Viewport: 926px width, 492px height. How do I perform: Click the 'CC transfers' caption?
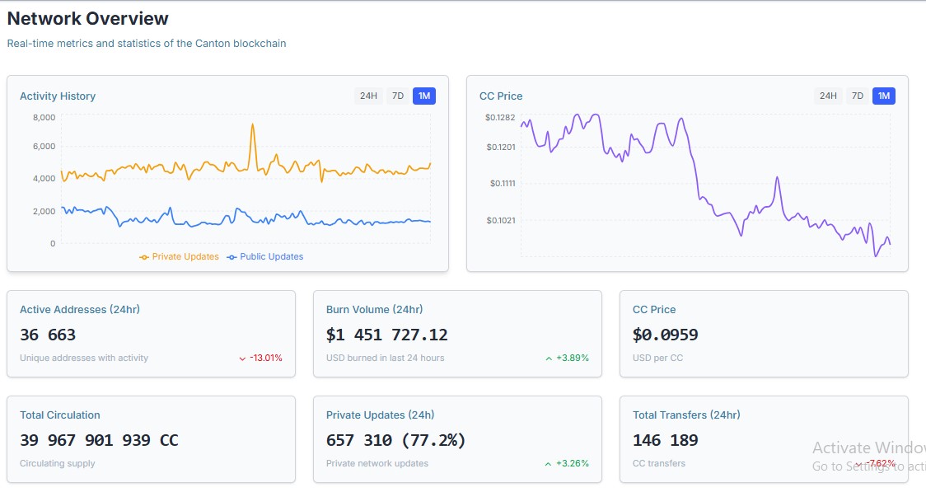(x=659, y=464)
